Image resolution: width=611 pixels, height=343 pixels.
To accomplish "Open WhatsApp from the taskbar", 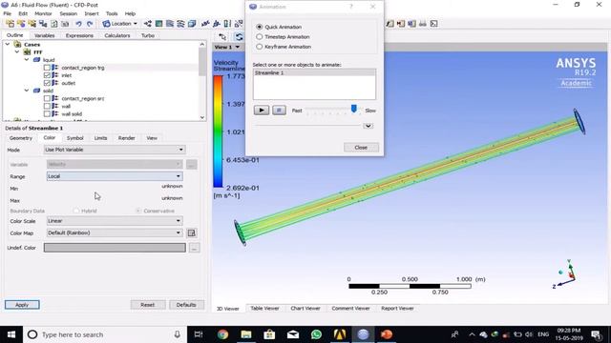I will (316, 334).
